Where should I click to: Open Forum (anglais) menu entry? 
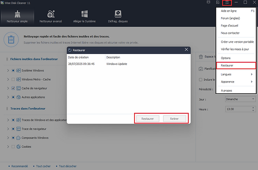click(236, 18)
